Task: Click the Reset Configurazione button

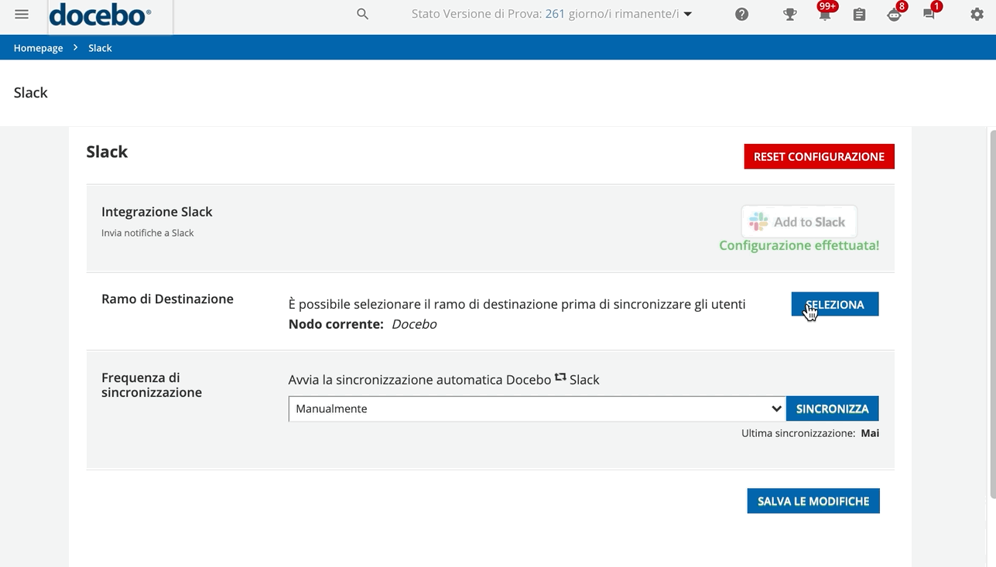Action: [x=819, y=156]
